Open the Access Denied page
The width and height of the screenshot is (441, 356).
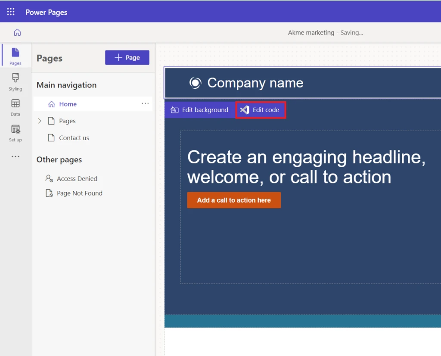[76, 178]
